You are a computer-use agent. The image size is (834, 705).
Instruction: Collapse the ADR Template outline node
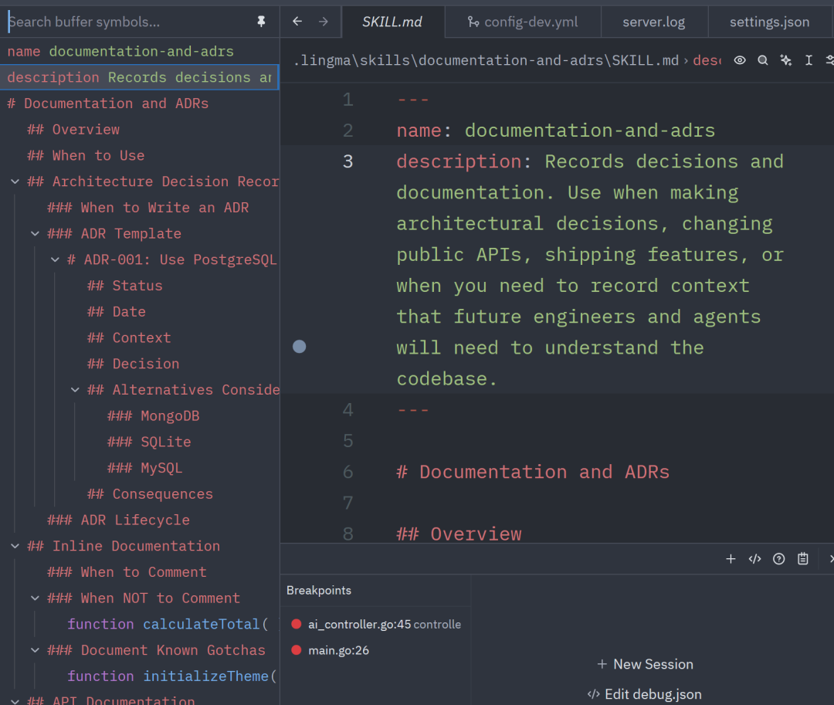[35, 233]
